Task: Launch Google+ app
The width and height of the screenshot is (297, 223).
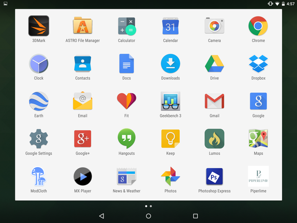Action: (82, 138)
